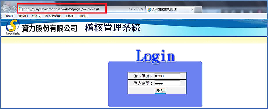The image size is (268, 109).
Task: Select the AMS稽核管理系統 browser tab
Action: 170,10
